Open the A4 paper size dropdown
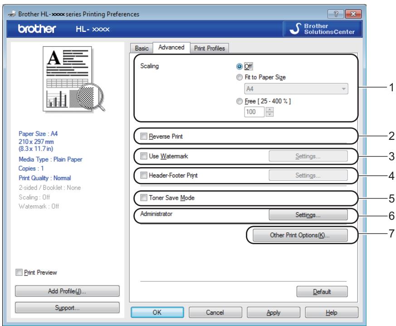 coord(296,89)
